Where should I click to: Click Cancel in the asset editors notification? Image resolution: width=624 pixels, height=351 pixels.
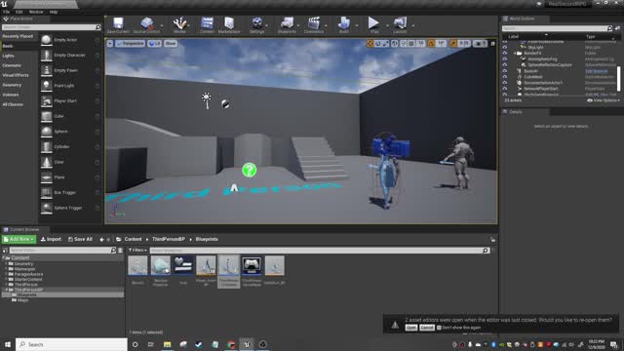[x=427, y=328]
